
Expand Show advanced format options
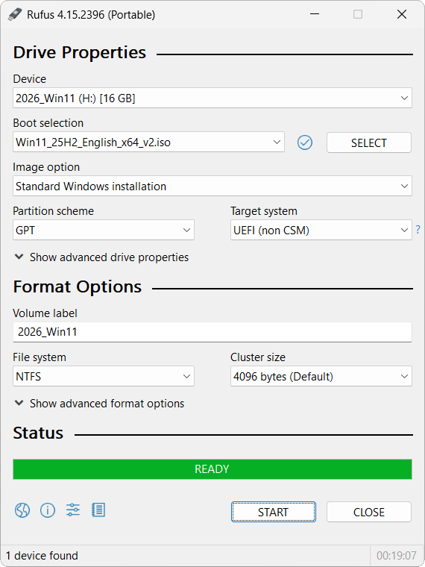click(99, 403)
